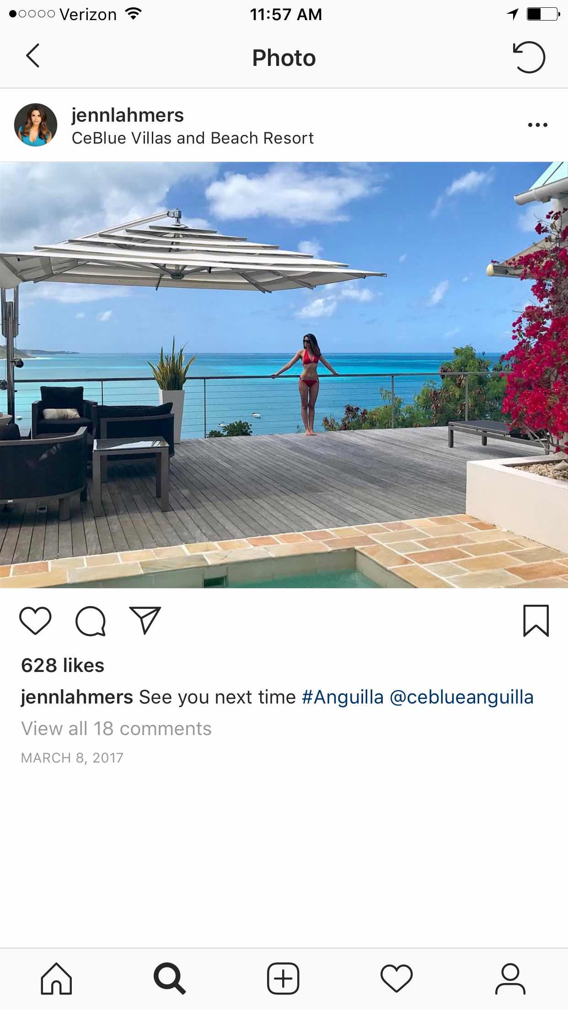Open the profile tab in bottom bar

pos(510,979)
